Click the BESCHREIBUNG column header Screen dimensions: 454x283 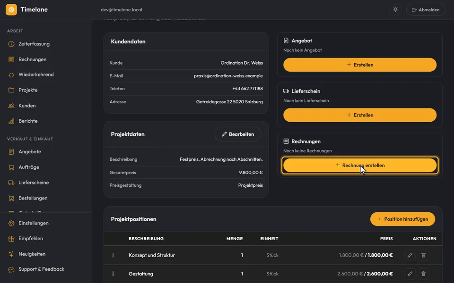click(146, 239)
